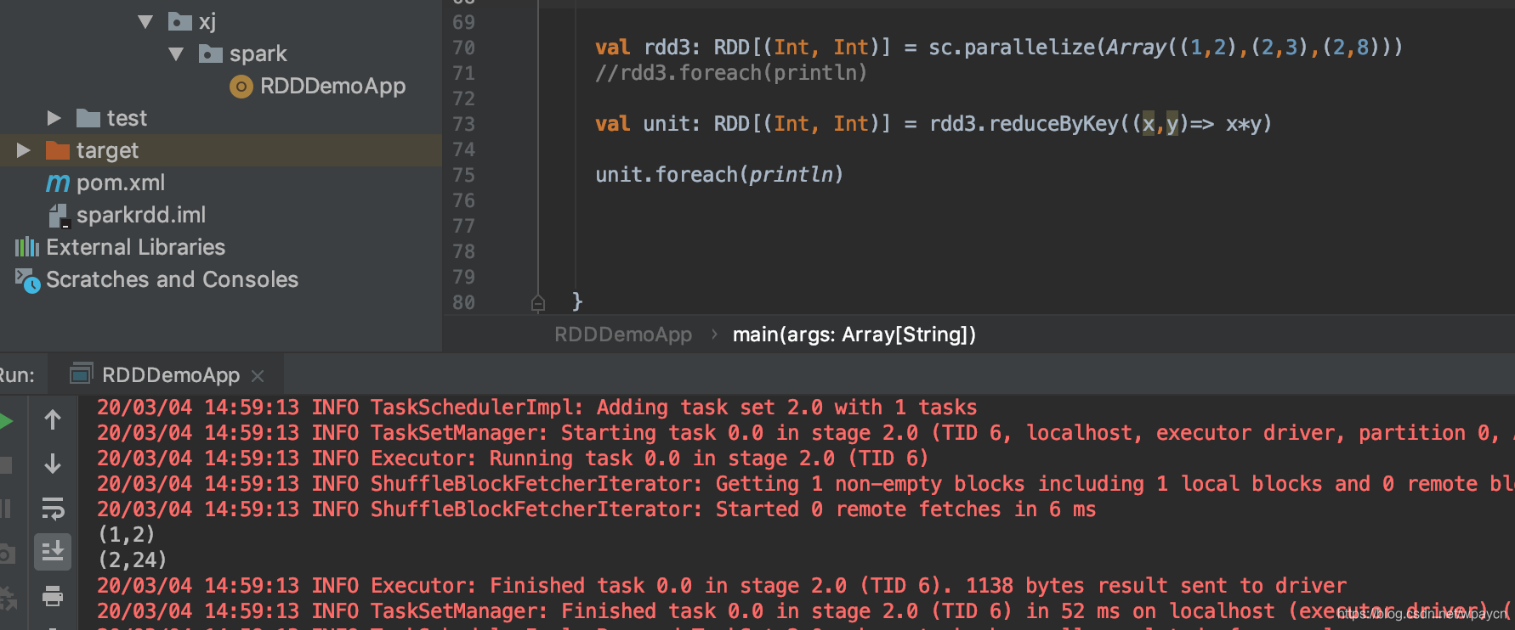Screen dimensions: 1515x630
Task: Click the commented rdd3.foreach line
Action: [730, 73]
